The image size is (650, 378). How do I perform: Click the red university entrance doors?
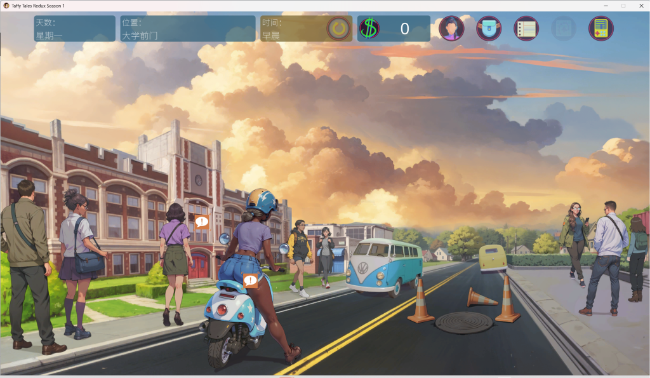[198, 265]
